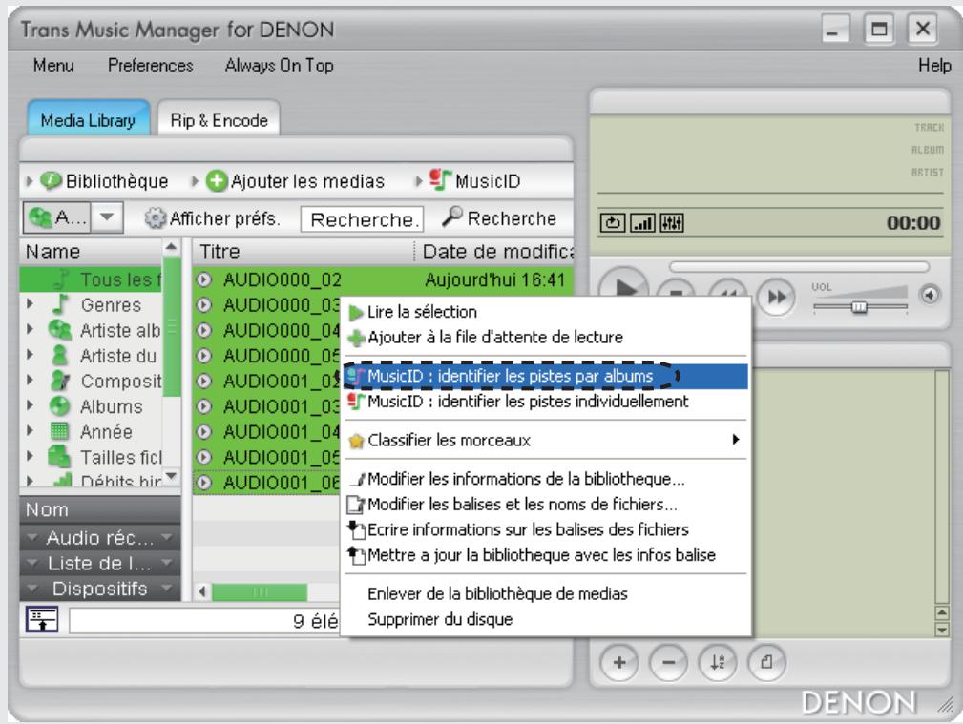The image size is (963, 724).
Task: Click the playlist scrollbar down arrow
Action: (x=941, y=630)
